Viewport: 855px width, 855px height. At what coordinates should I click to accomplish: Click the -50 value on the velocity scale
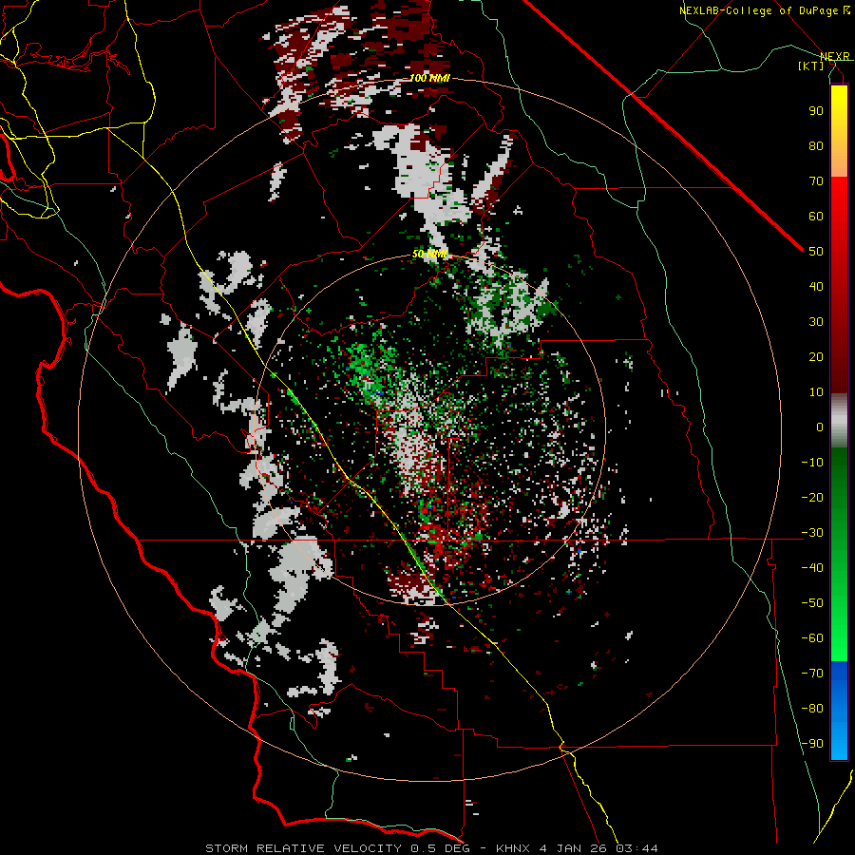pyautogui.click(x=812, y=603)
